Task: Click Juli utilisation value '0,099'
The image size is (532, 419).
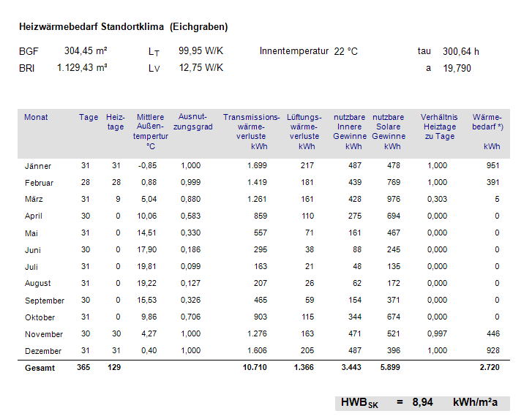Action: [x=190, y=267]
